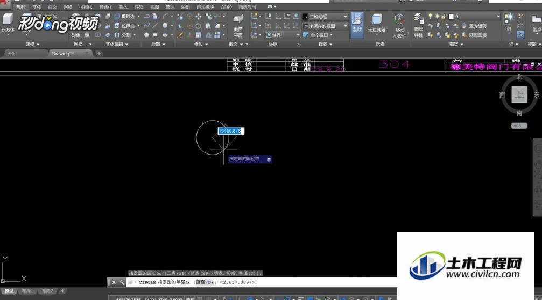Screen dimensions: 542x300
Task: Click the 拉伸面 extrude faces tool
Action: click(124, 26)
